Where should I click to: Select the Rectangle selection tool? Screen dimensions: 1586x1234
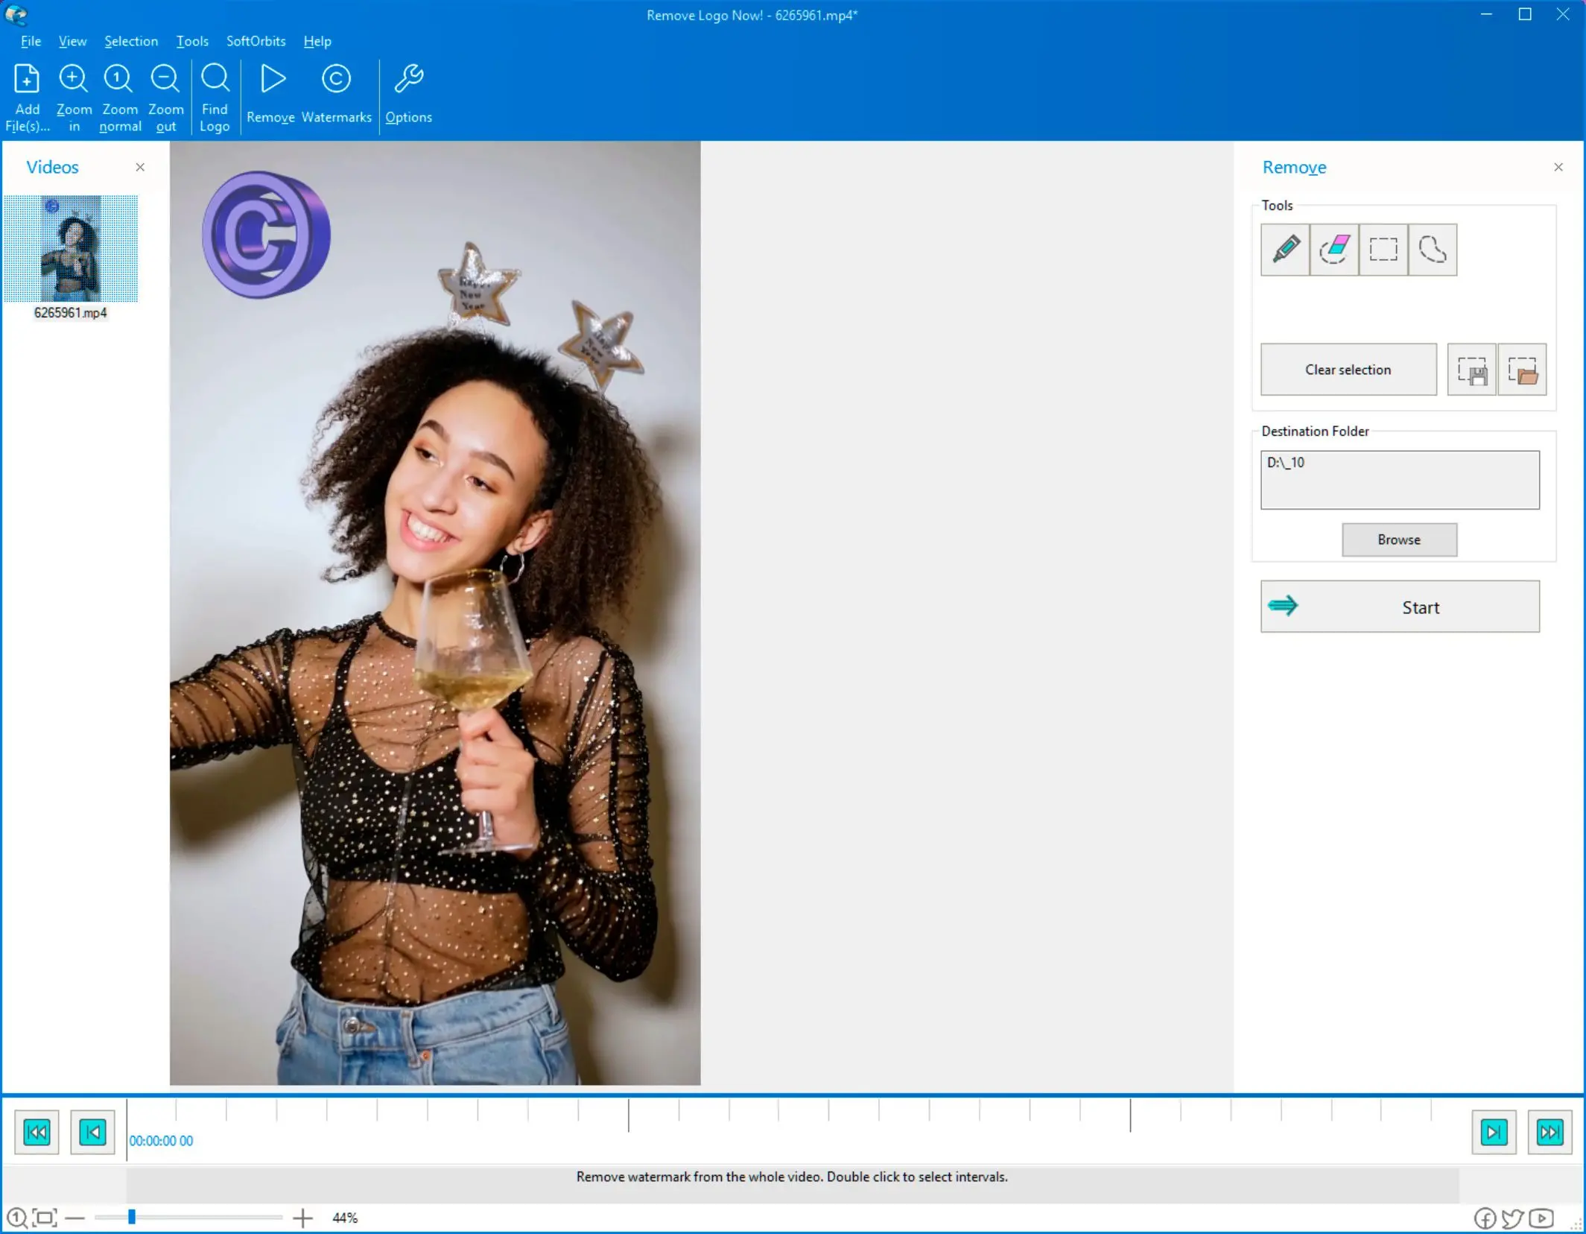(x=1383, y=249)
